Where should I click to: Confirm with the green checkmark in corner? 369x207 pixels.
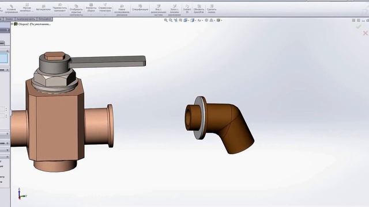click(x=359, y=26)
